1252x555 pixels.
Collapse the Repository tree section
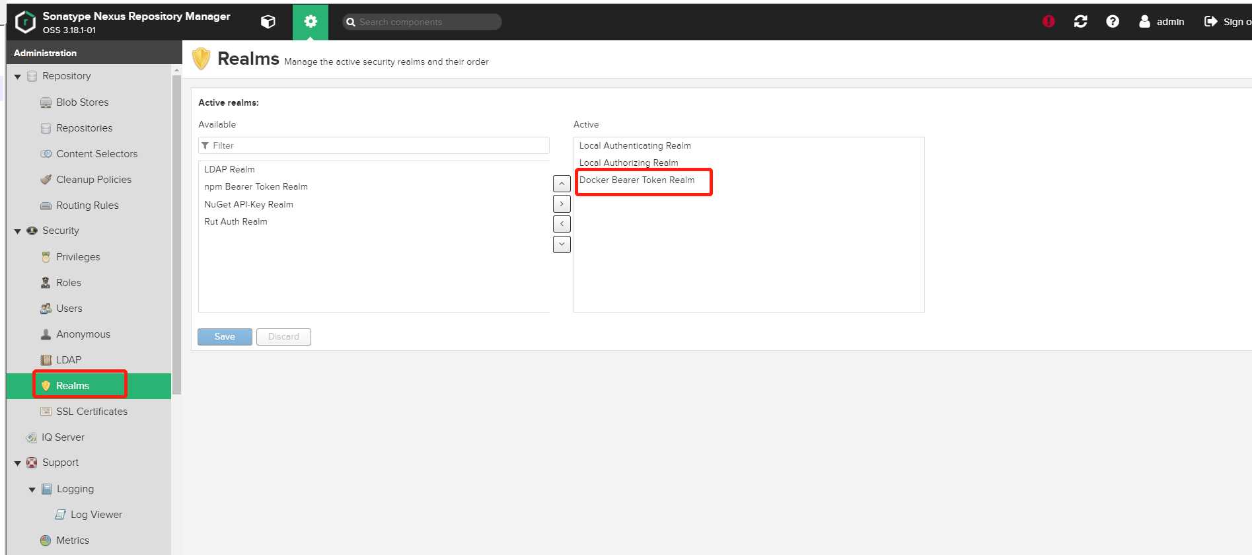click(x=18, y=77)
